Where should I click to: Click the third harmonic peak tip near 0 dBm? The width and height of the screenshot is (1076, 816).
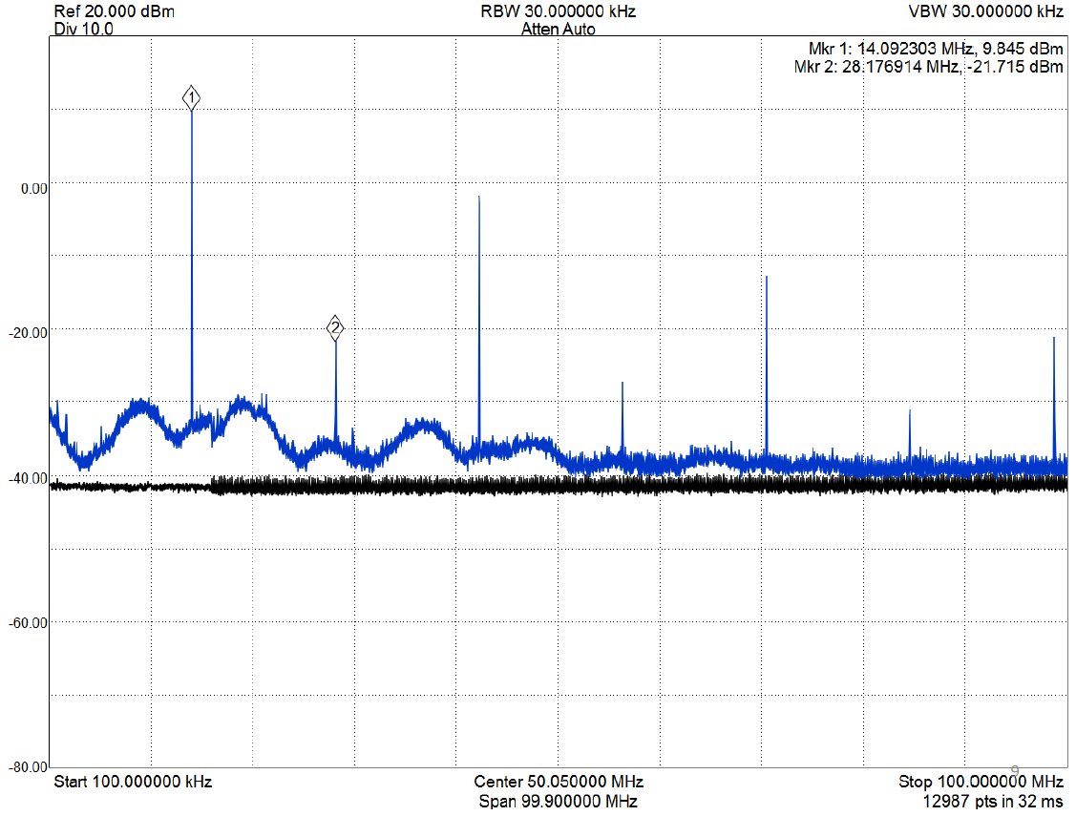coord(479,198)
